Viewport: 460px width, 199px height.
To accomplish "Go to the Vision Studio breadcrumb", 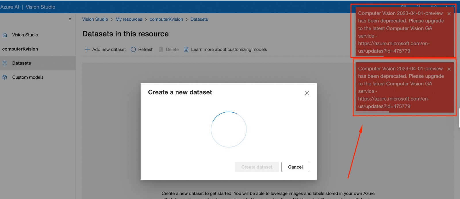I will (95, 19).
